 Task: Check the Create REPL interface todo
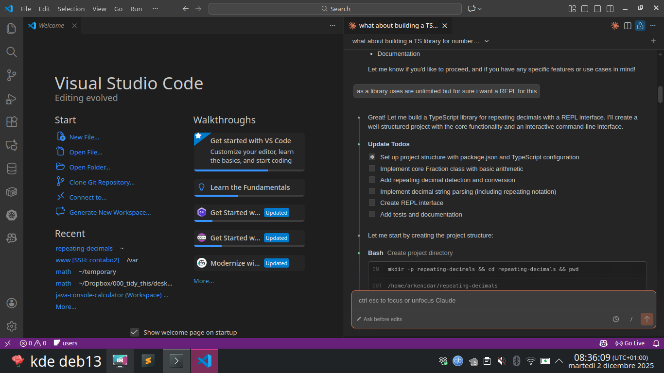click(372, 203)
